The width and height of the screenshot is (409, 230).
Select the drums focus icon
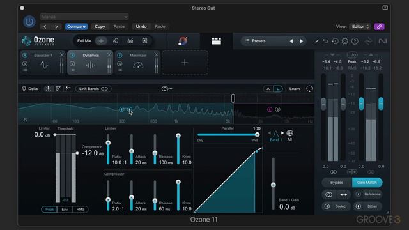tap(130, 41)
